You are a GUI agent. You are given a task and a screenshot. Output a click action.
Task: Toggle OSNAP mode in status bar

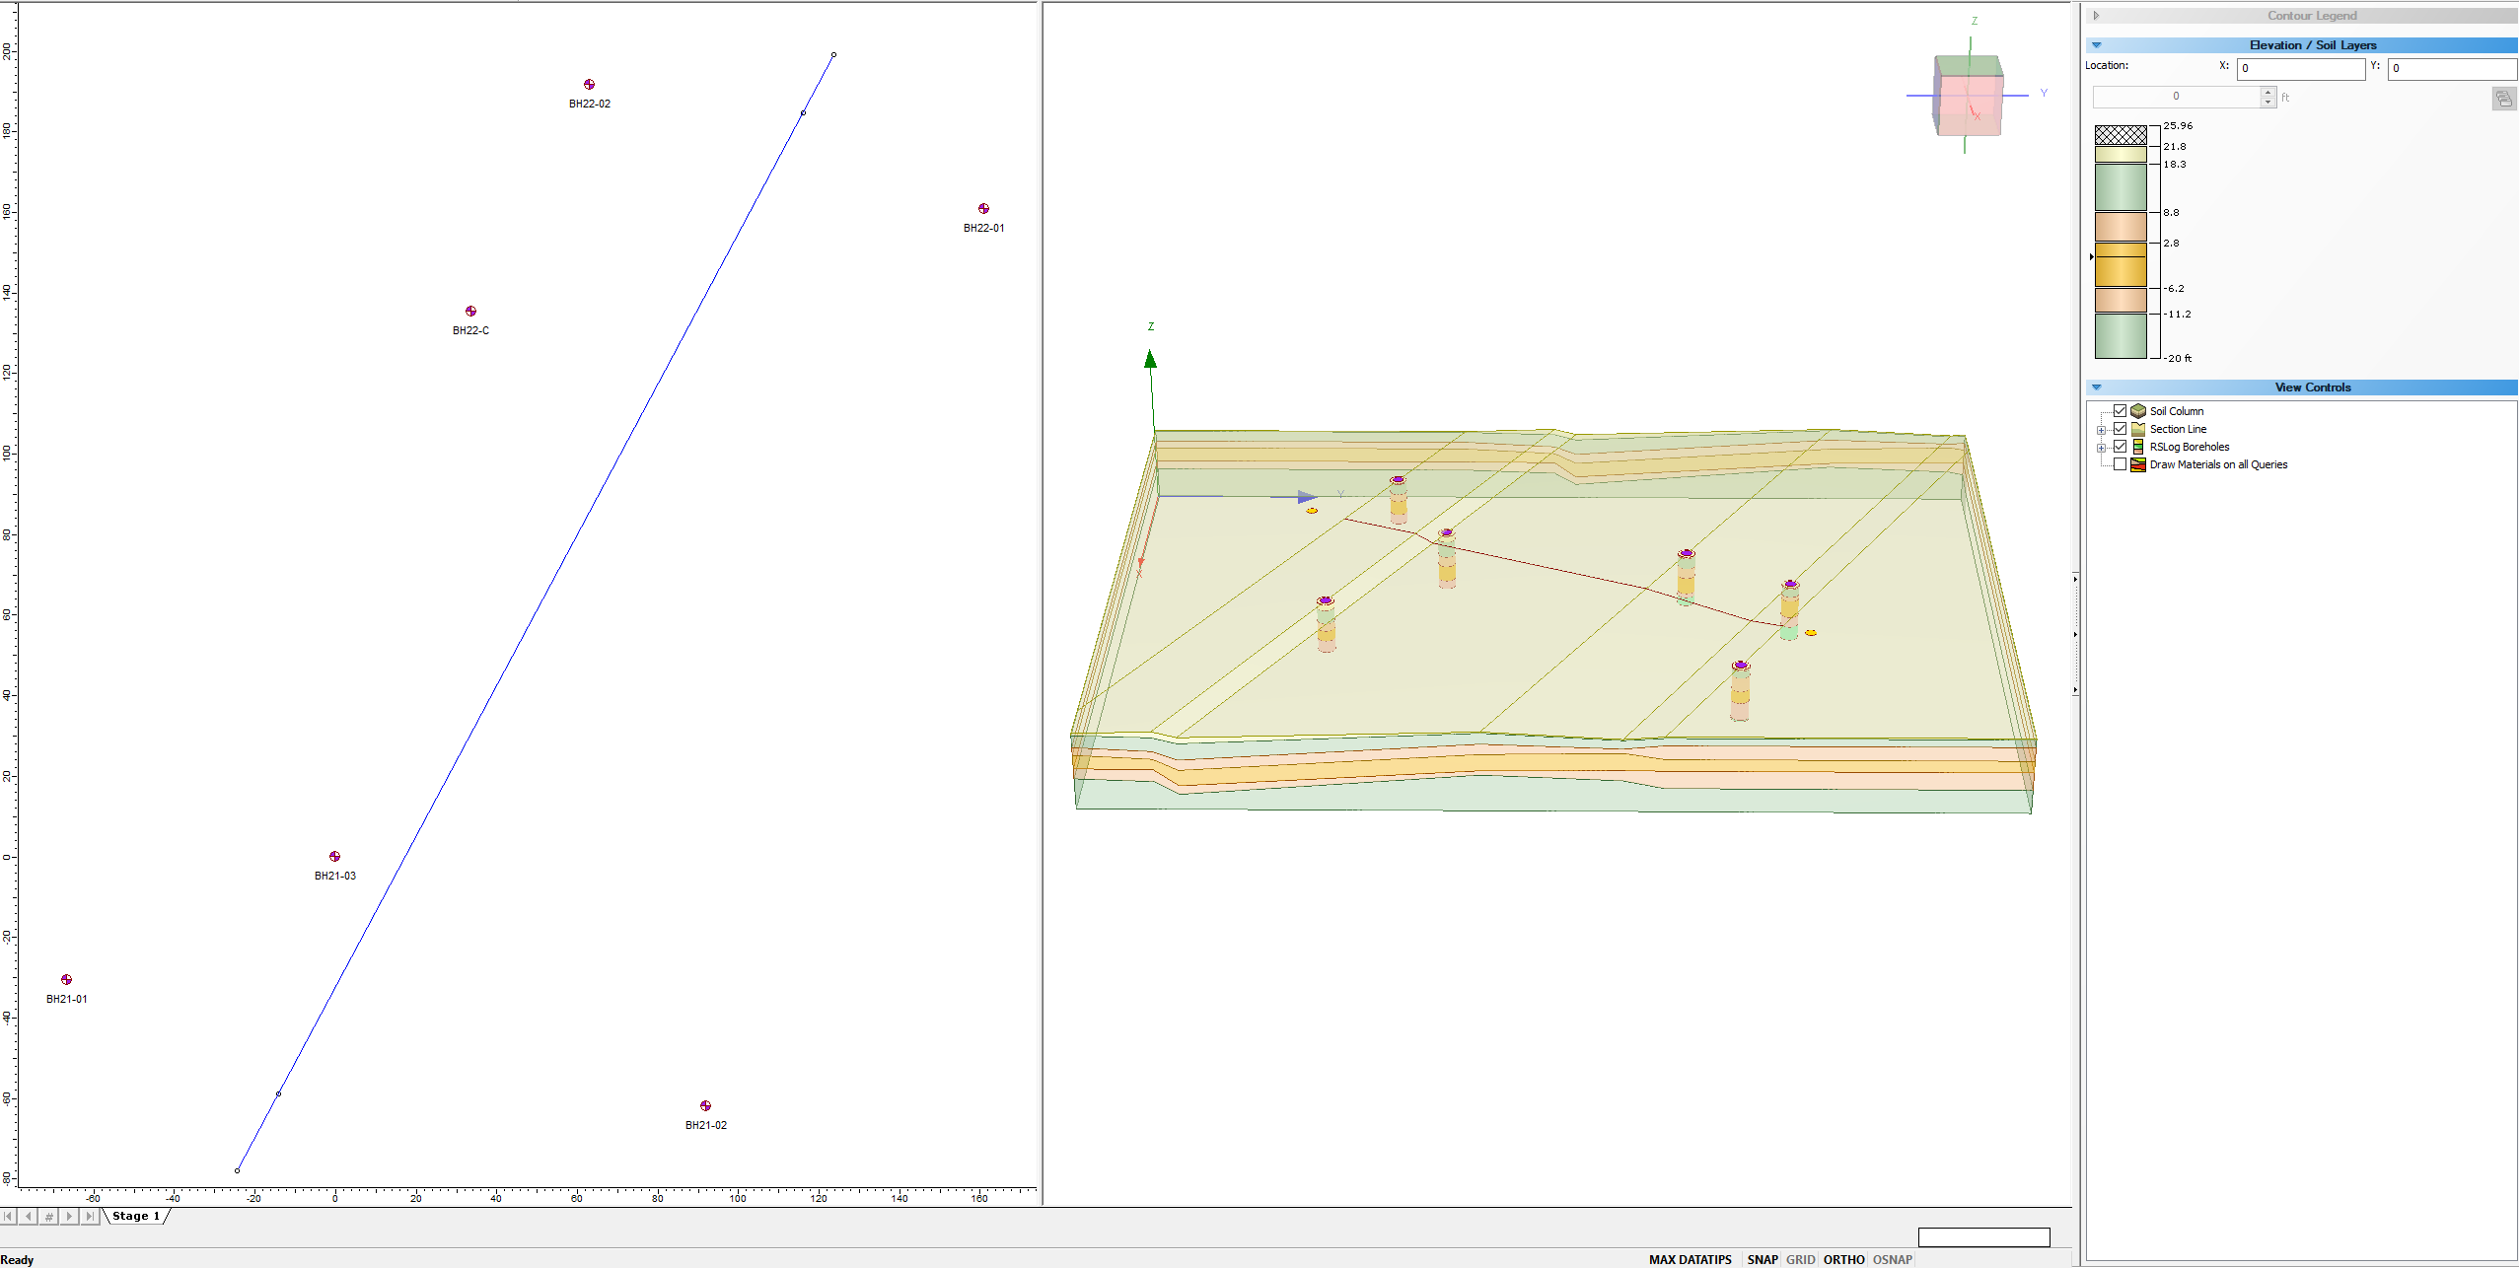pyautogui.click(x=1892, y=1260)
